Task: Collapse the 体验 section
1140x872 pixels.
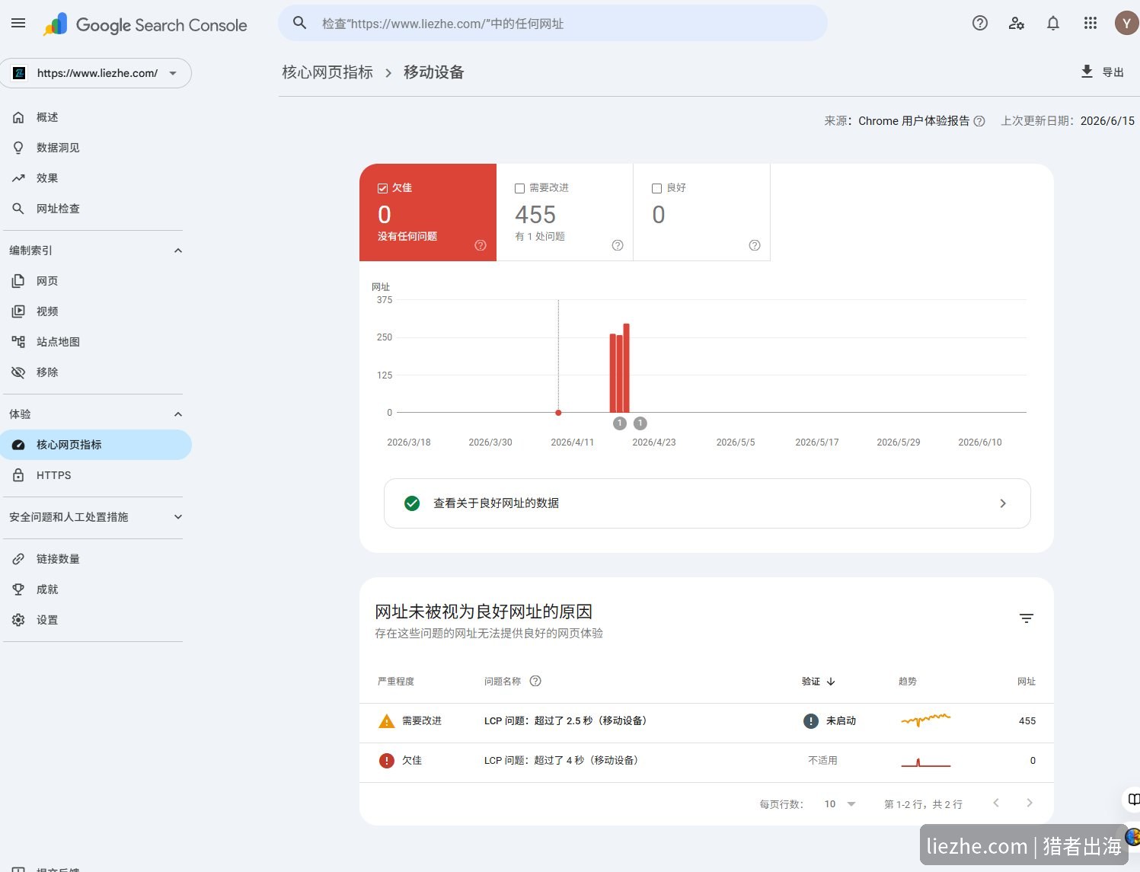Action: coord(178,414)
